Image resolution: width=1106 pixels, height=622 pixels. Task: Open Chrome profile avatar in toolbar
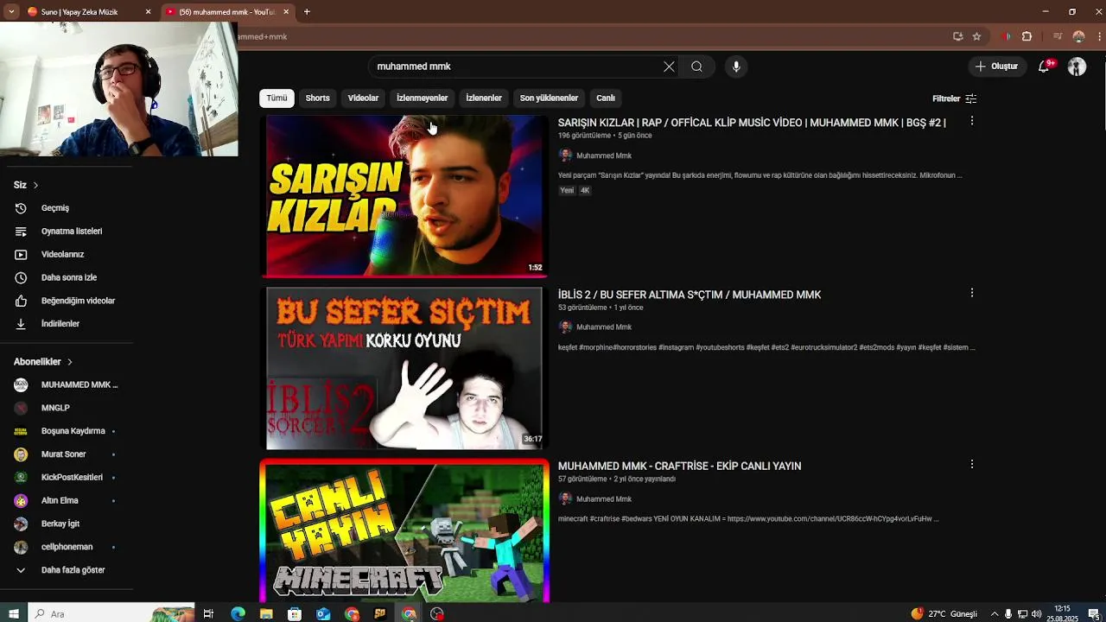pyautogui.click(x=1078, y=36)
